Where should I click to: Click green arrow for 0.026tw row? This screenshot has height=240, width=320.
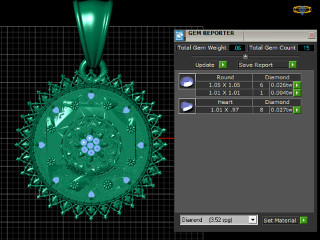point(297,85)
